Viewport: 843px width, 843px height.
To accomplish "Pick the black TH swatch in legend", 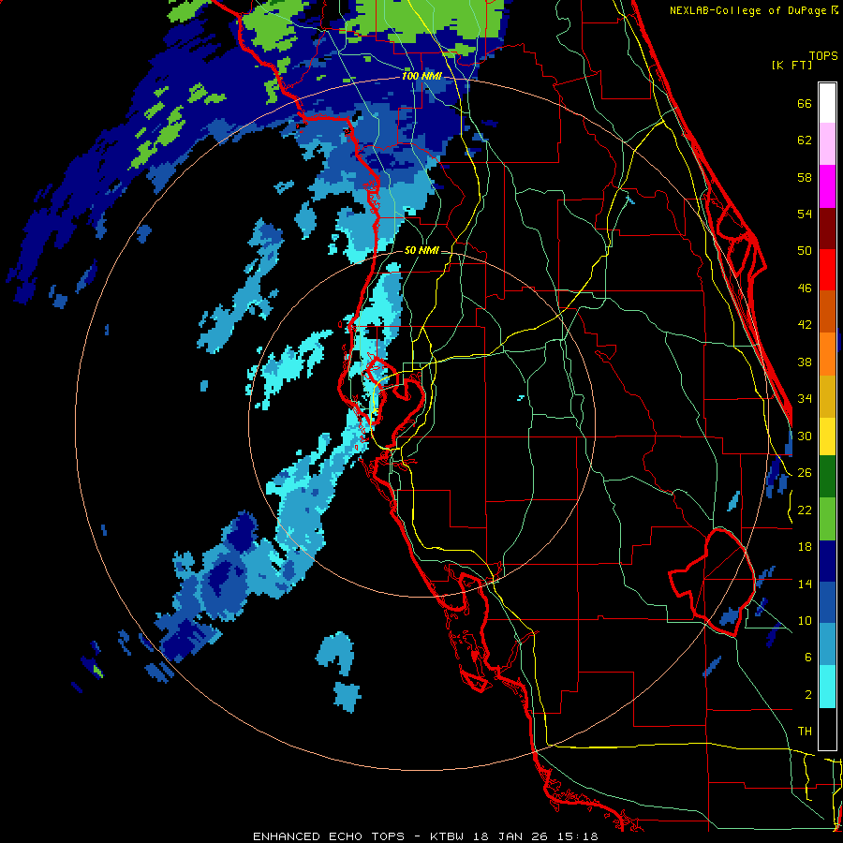I will coord(827,729).
